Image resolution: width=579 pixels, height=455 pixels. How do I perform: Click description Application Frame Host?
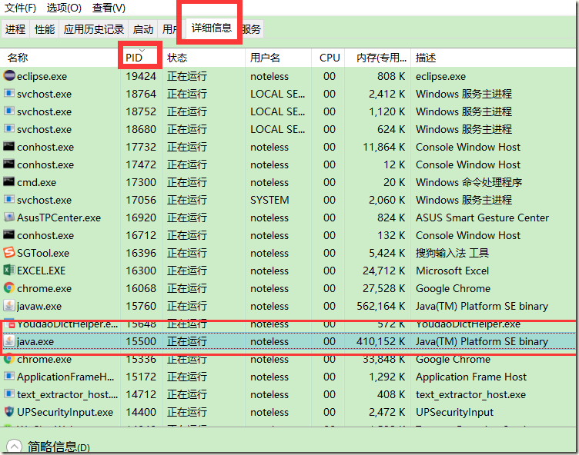[x=471, y=377]
